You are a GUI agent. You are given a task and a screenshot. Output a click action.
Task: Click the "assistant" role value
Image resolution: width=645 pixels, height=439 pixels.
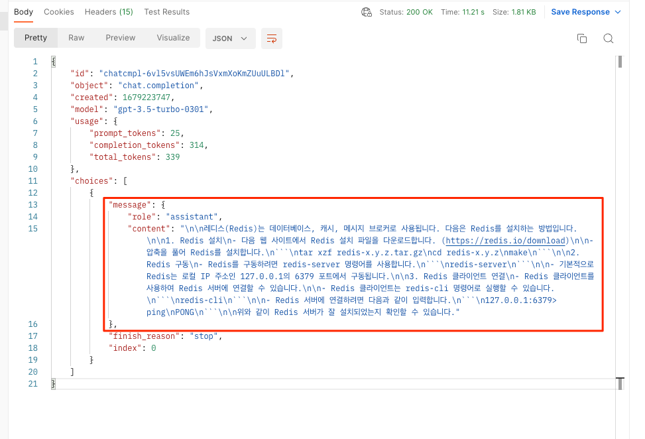point(192,217)
